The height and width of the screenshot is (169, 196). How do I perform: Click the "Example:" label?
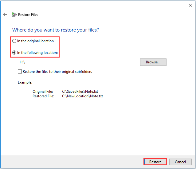[25, 82]
